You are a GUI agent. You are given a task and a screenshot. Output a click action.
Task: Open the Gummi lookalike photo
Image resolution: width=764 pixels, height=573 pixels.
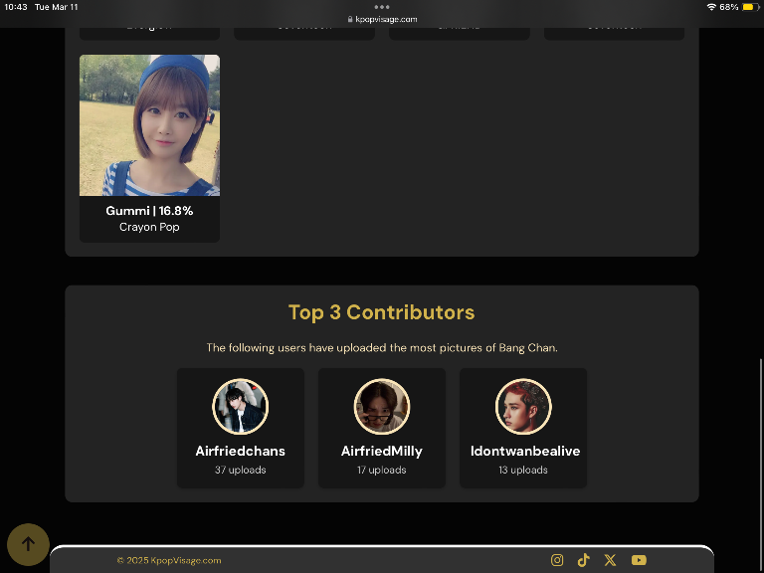(x=149, y=125)
